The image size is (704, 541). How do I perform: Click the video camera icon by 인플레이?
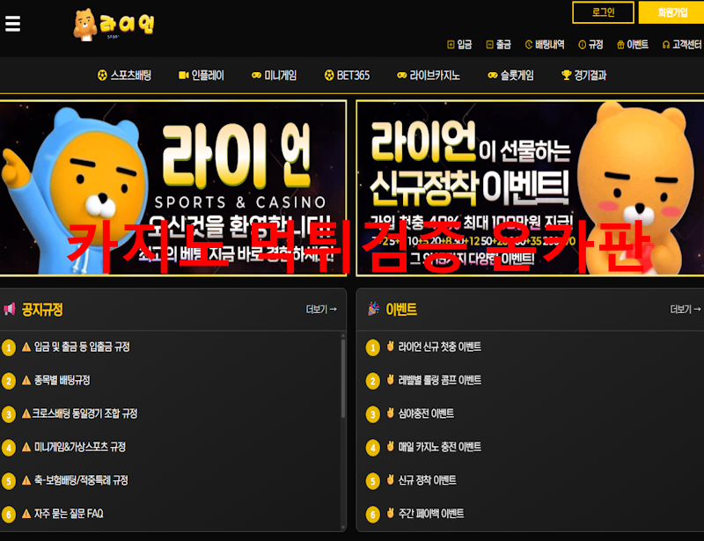click(184, 75)
